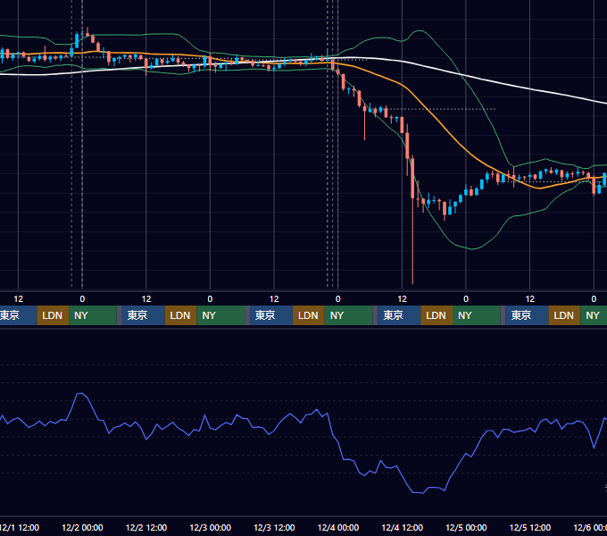Select the NY session block spanning 12/3 00:00
This screenshot has width=607, height=536.
(x=220, y=315)
